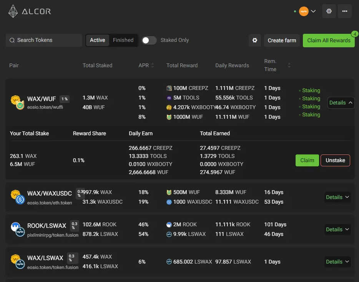The width and height of the screenshot is (359, 282).
Task: Click the WAX/WUF pair name
Action: (x=42, y=99)
